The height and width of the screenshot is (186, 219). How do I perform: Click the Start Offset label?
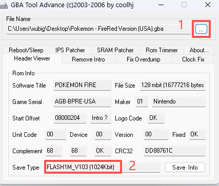(x=26, y=118)
